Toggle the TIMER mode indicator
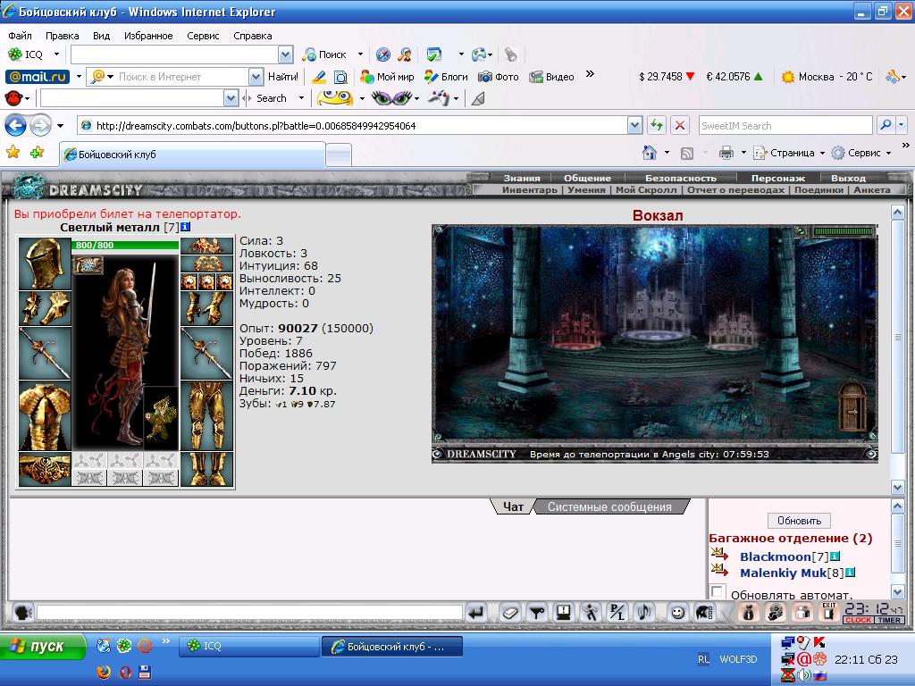The image size is (915, 686). (890, 620)
